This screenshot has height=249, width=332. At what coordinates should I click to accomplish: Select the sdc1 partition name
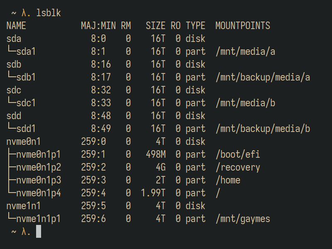pyautogui.click(x=26, y=103)
